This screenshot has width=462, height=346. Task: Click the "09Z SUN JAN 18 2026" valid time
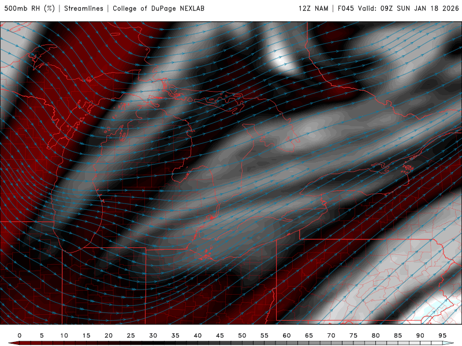[x=420, y=9]
